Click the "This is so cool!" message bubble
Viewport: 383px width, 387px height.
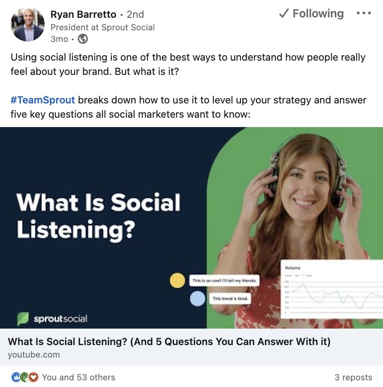[224, 281]
